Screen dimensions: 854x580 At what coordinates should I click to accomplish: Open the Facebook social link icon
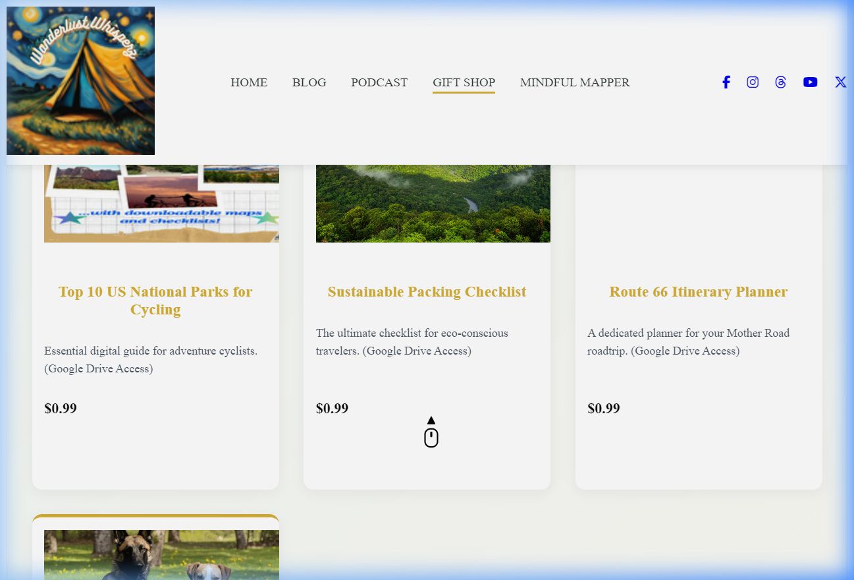[x=726, y=82]
